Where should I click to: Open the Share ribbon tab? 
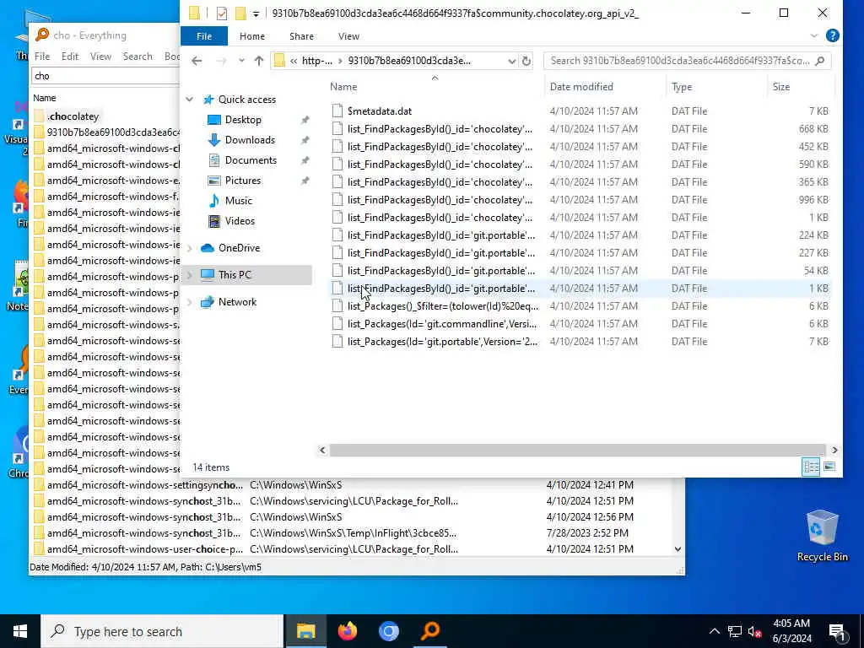tap(301, 35)
